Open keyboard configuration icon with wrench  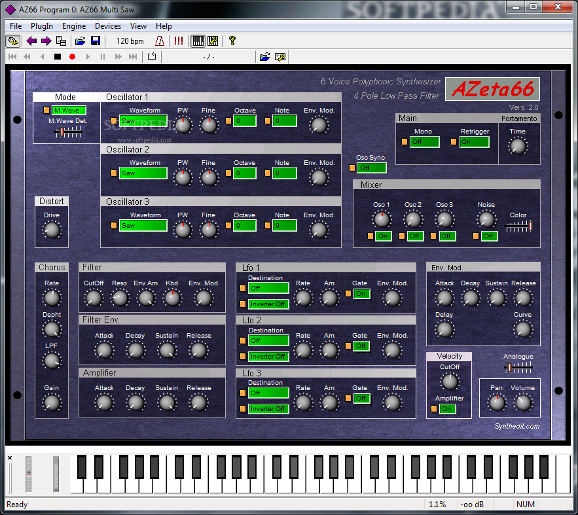coord(213,41)
